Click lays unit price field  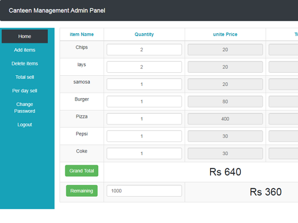click(225, 67)
